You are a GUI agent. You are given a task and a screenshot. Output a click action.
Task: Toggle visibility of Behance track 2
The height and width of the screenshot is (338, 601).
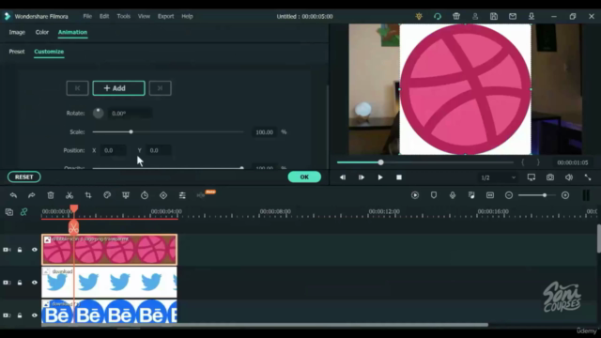coord(35,315)
